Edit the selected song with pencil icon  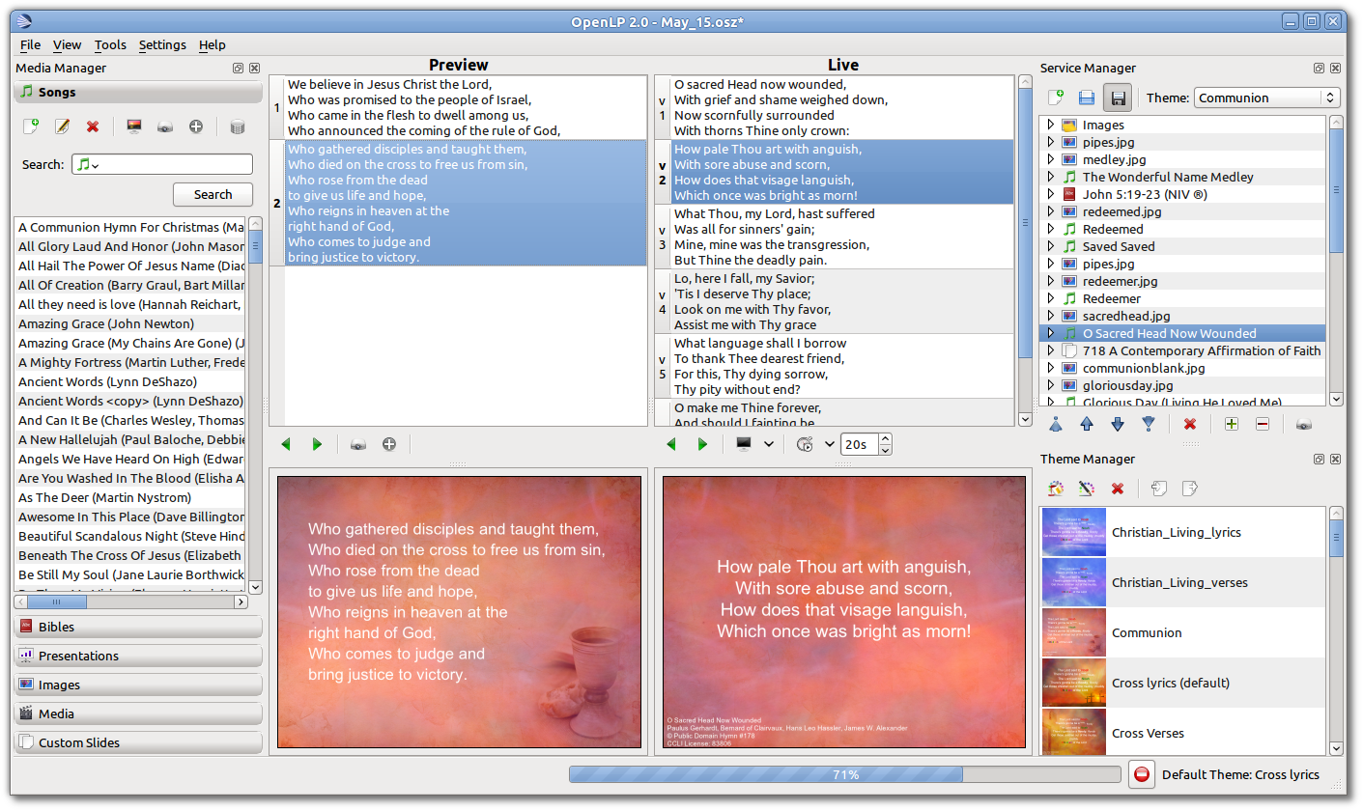pyautogui.click(x=62, y=126)
